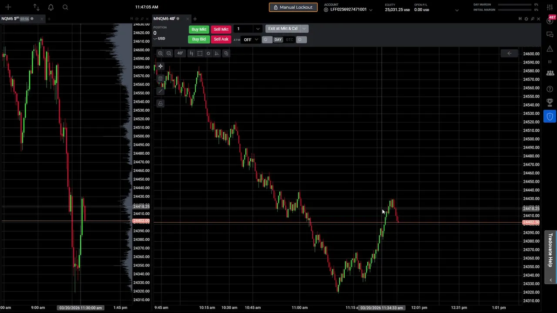
Task: Select the dashed rectangle selection tool
Action: point(200,53)
